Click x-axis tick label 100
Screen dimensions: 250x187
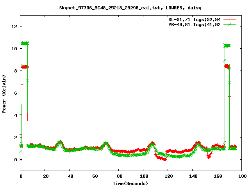[144, 176]
